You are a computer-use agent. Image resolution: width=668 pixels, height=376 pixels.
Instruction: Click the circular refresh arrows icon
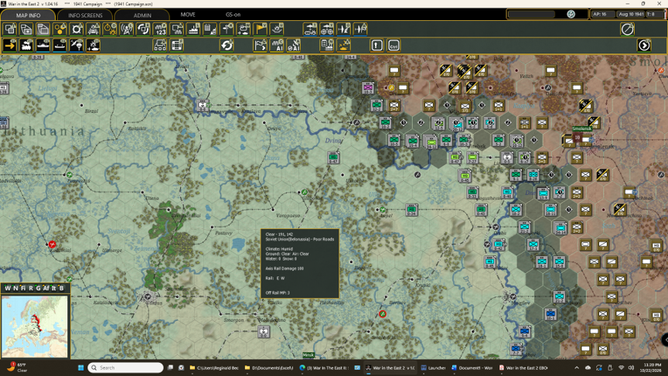[227, 45]
